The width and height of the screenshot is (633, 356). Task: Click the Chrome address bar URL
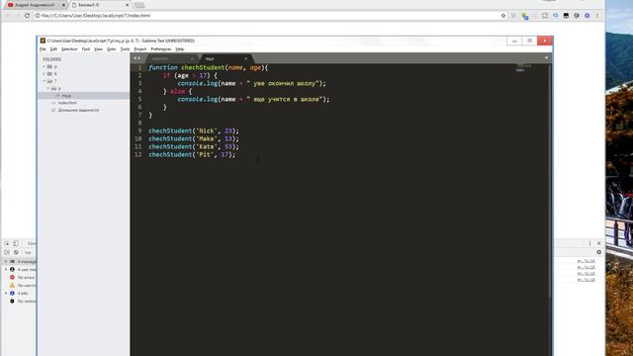(x=96, y=16)
